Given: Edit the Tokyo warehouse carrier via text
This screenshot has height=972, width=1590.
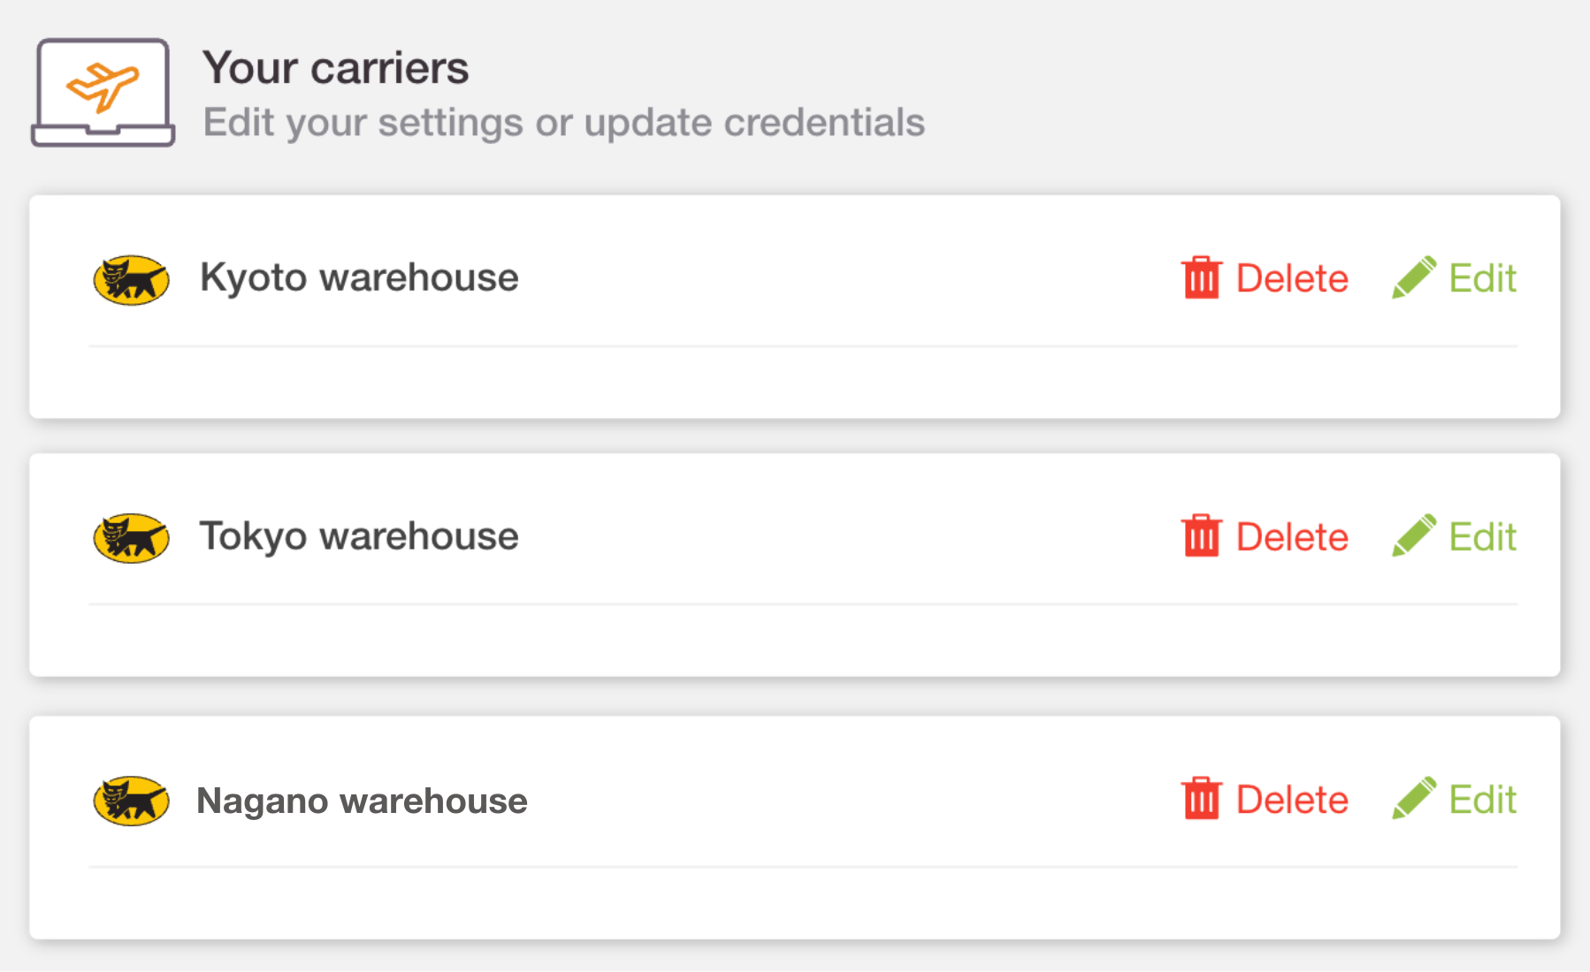Looking at the screenshot, I should coord(1482,536).
